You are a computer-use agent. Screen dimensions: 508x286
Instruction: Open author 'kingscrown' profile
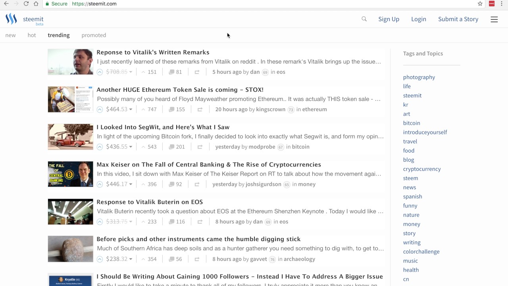tap(271, 109)
